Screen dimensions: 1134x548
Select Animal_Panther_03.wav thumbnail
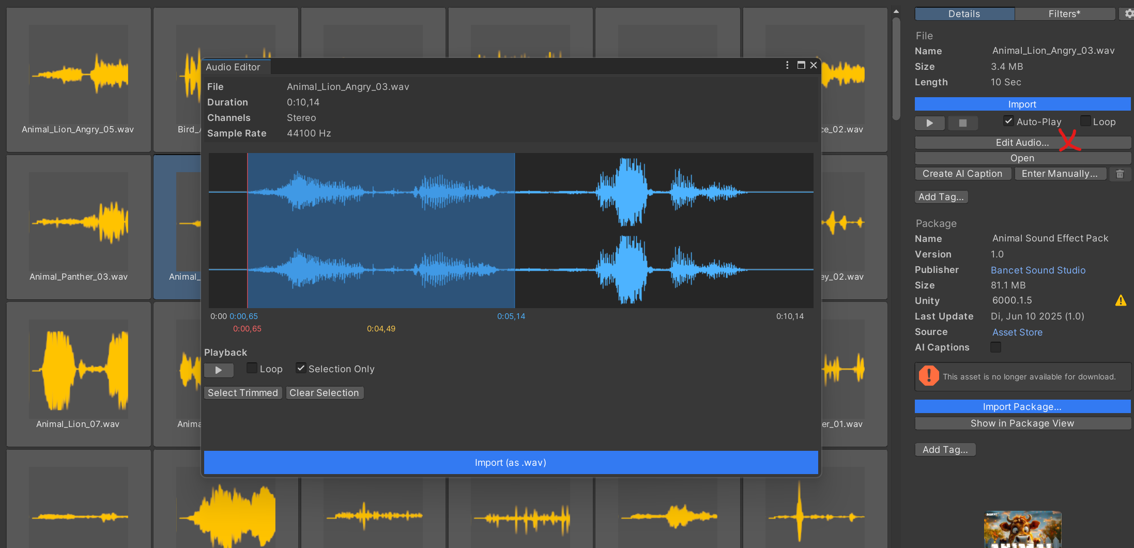(x=79, y=227)
